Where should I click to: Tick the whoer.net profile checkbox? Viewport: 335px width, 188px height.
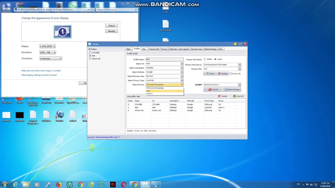(90, 58)
